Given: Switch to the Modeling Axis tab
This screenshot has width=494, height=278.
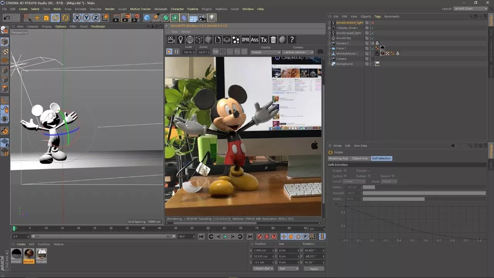Looking at the screenshot, I should 338,158.
